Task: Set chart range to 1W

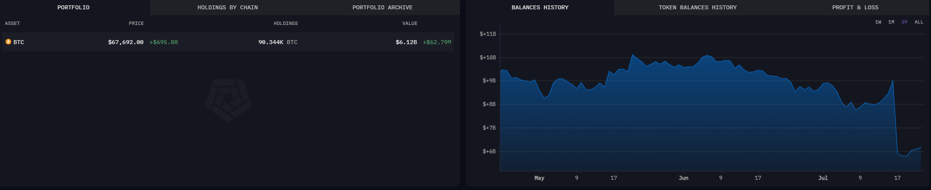Action: click(x=878, y=22)
